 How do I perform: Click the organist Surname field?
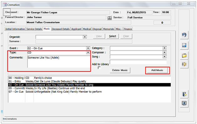pos(84,41)
